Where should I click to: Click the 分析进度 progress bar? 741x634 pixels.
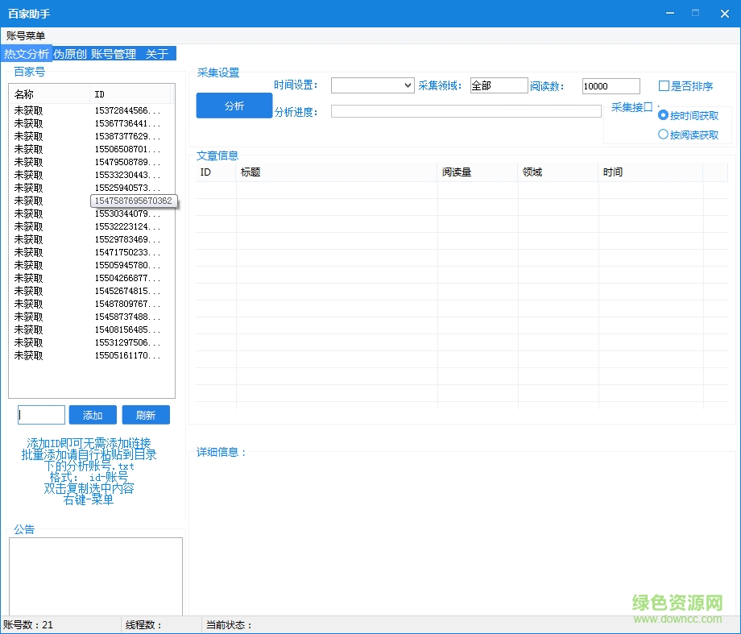coord(466,111)
